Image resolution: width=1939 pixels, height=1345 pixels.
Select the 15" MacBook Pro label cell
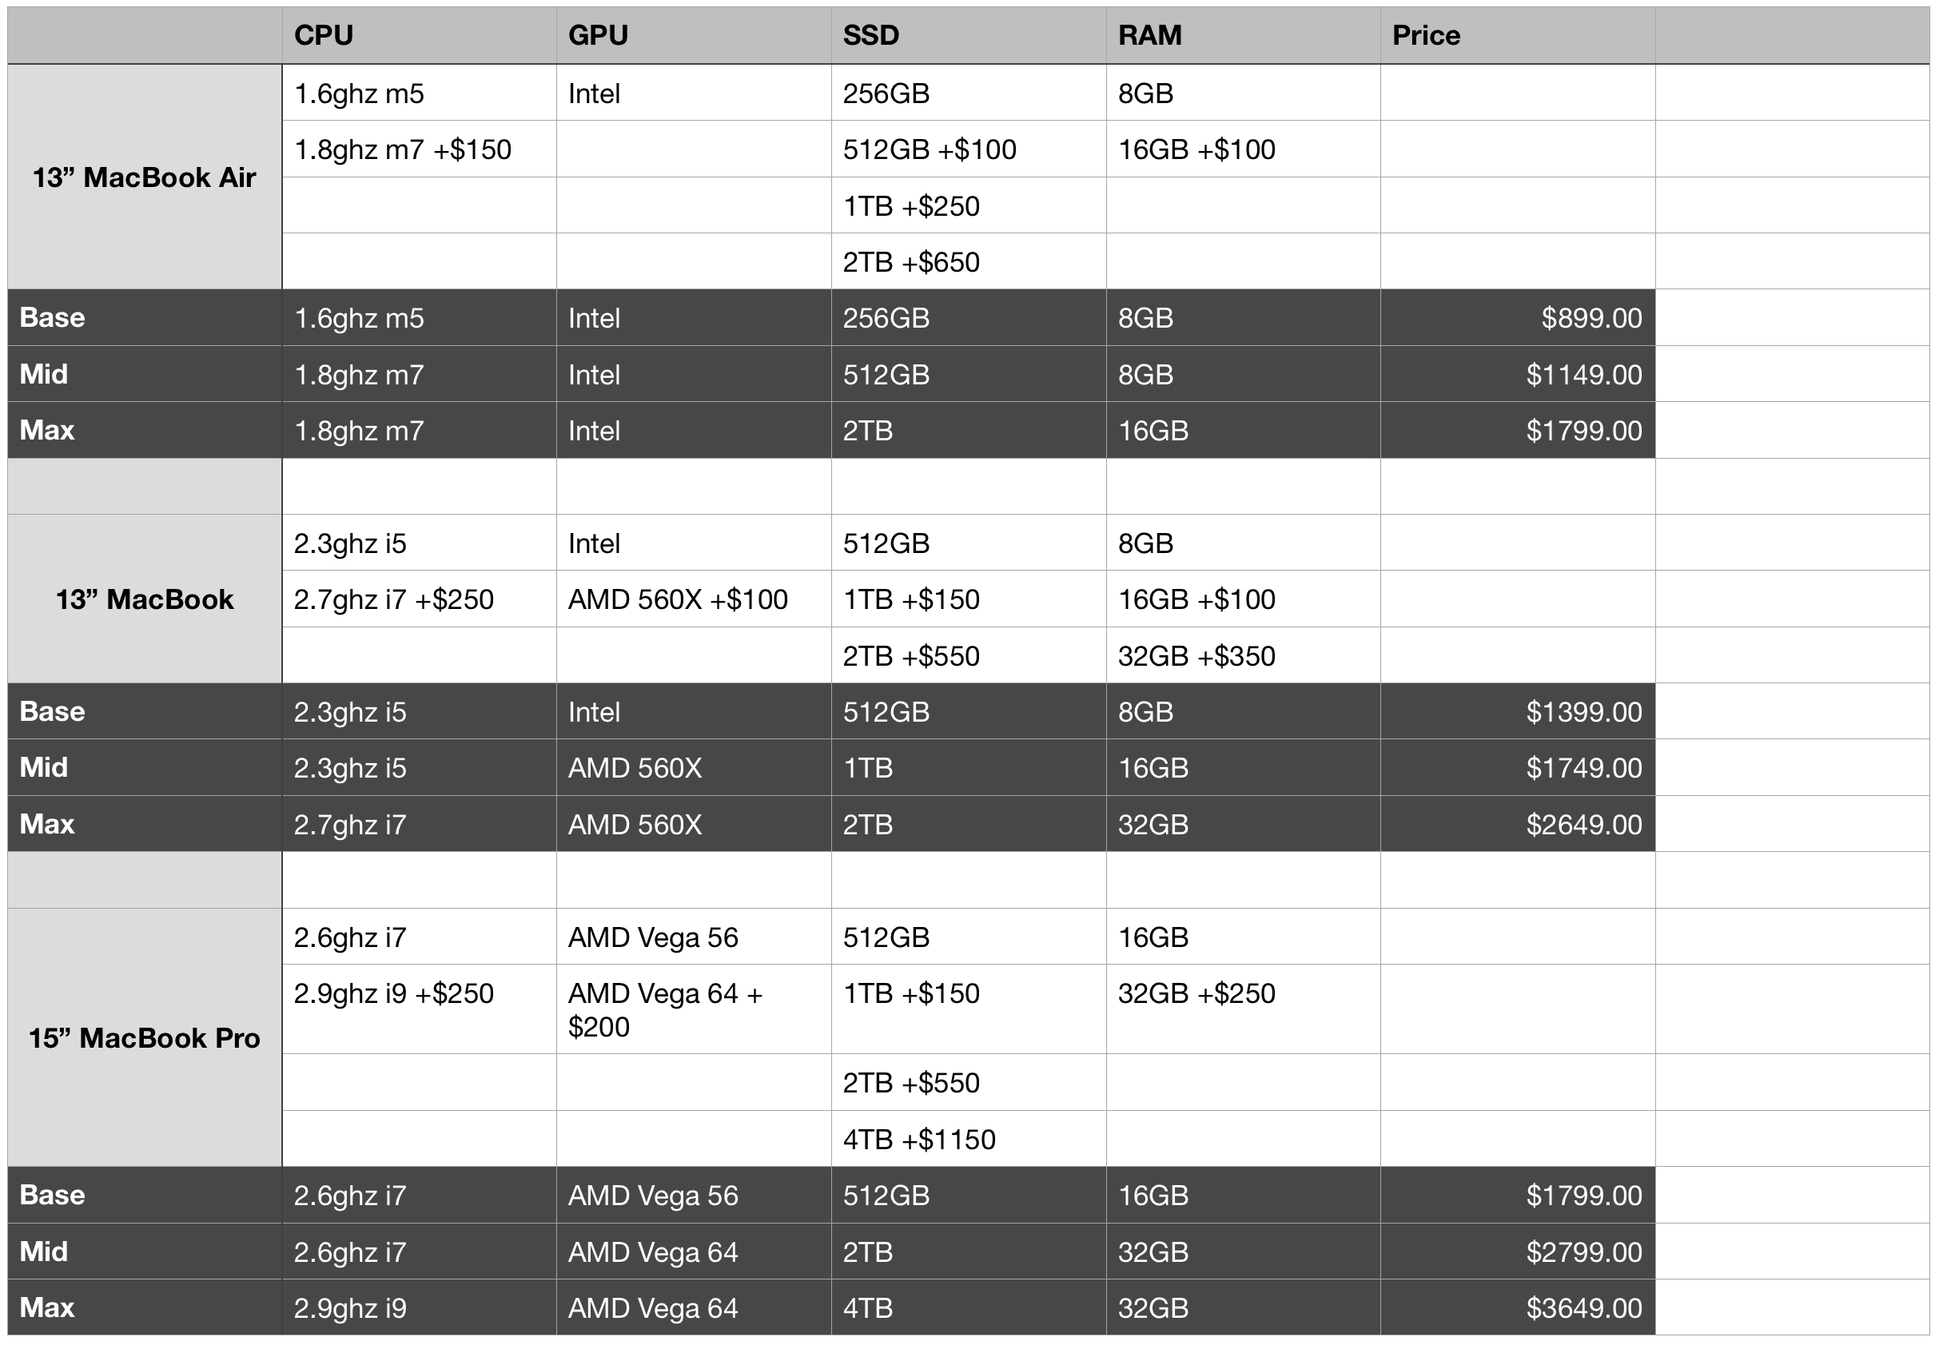tap(145, 1037)
